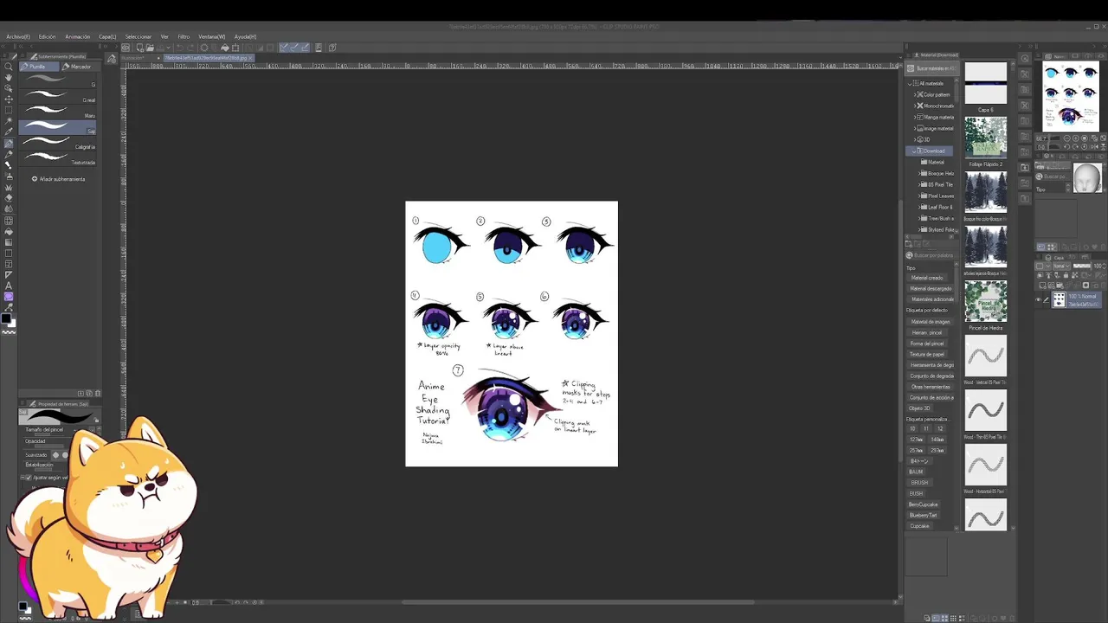1108x623 pixels.
Task: Select the Operation object tool
Action: coord(9,88)
